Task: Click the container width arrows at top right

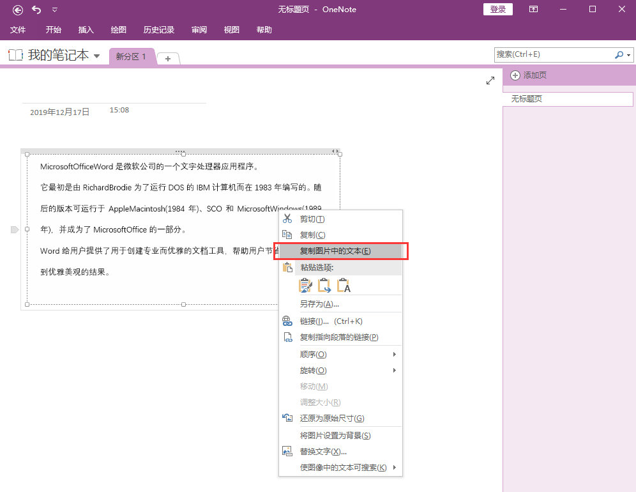Action: coord(335,151)
